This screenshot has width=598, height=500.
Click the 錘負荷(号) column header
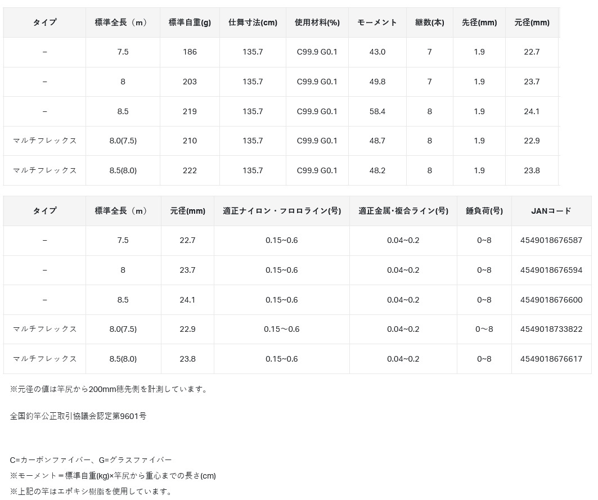[x=484, y=211]
